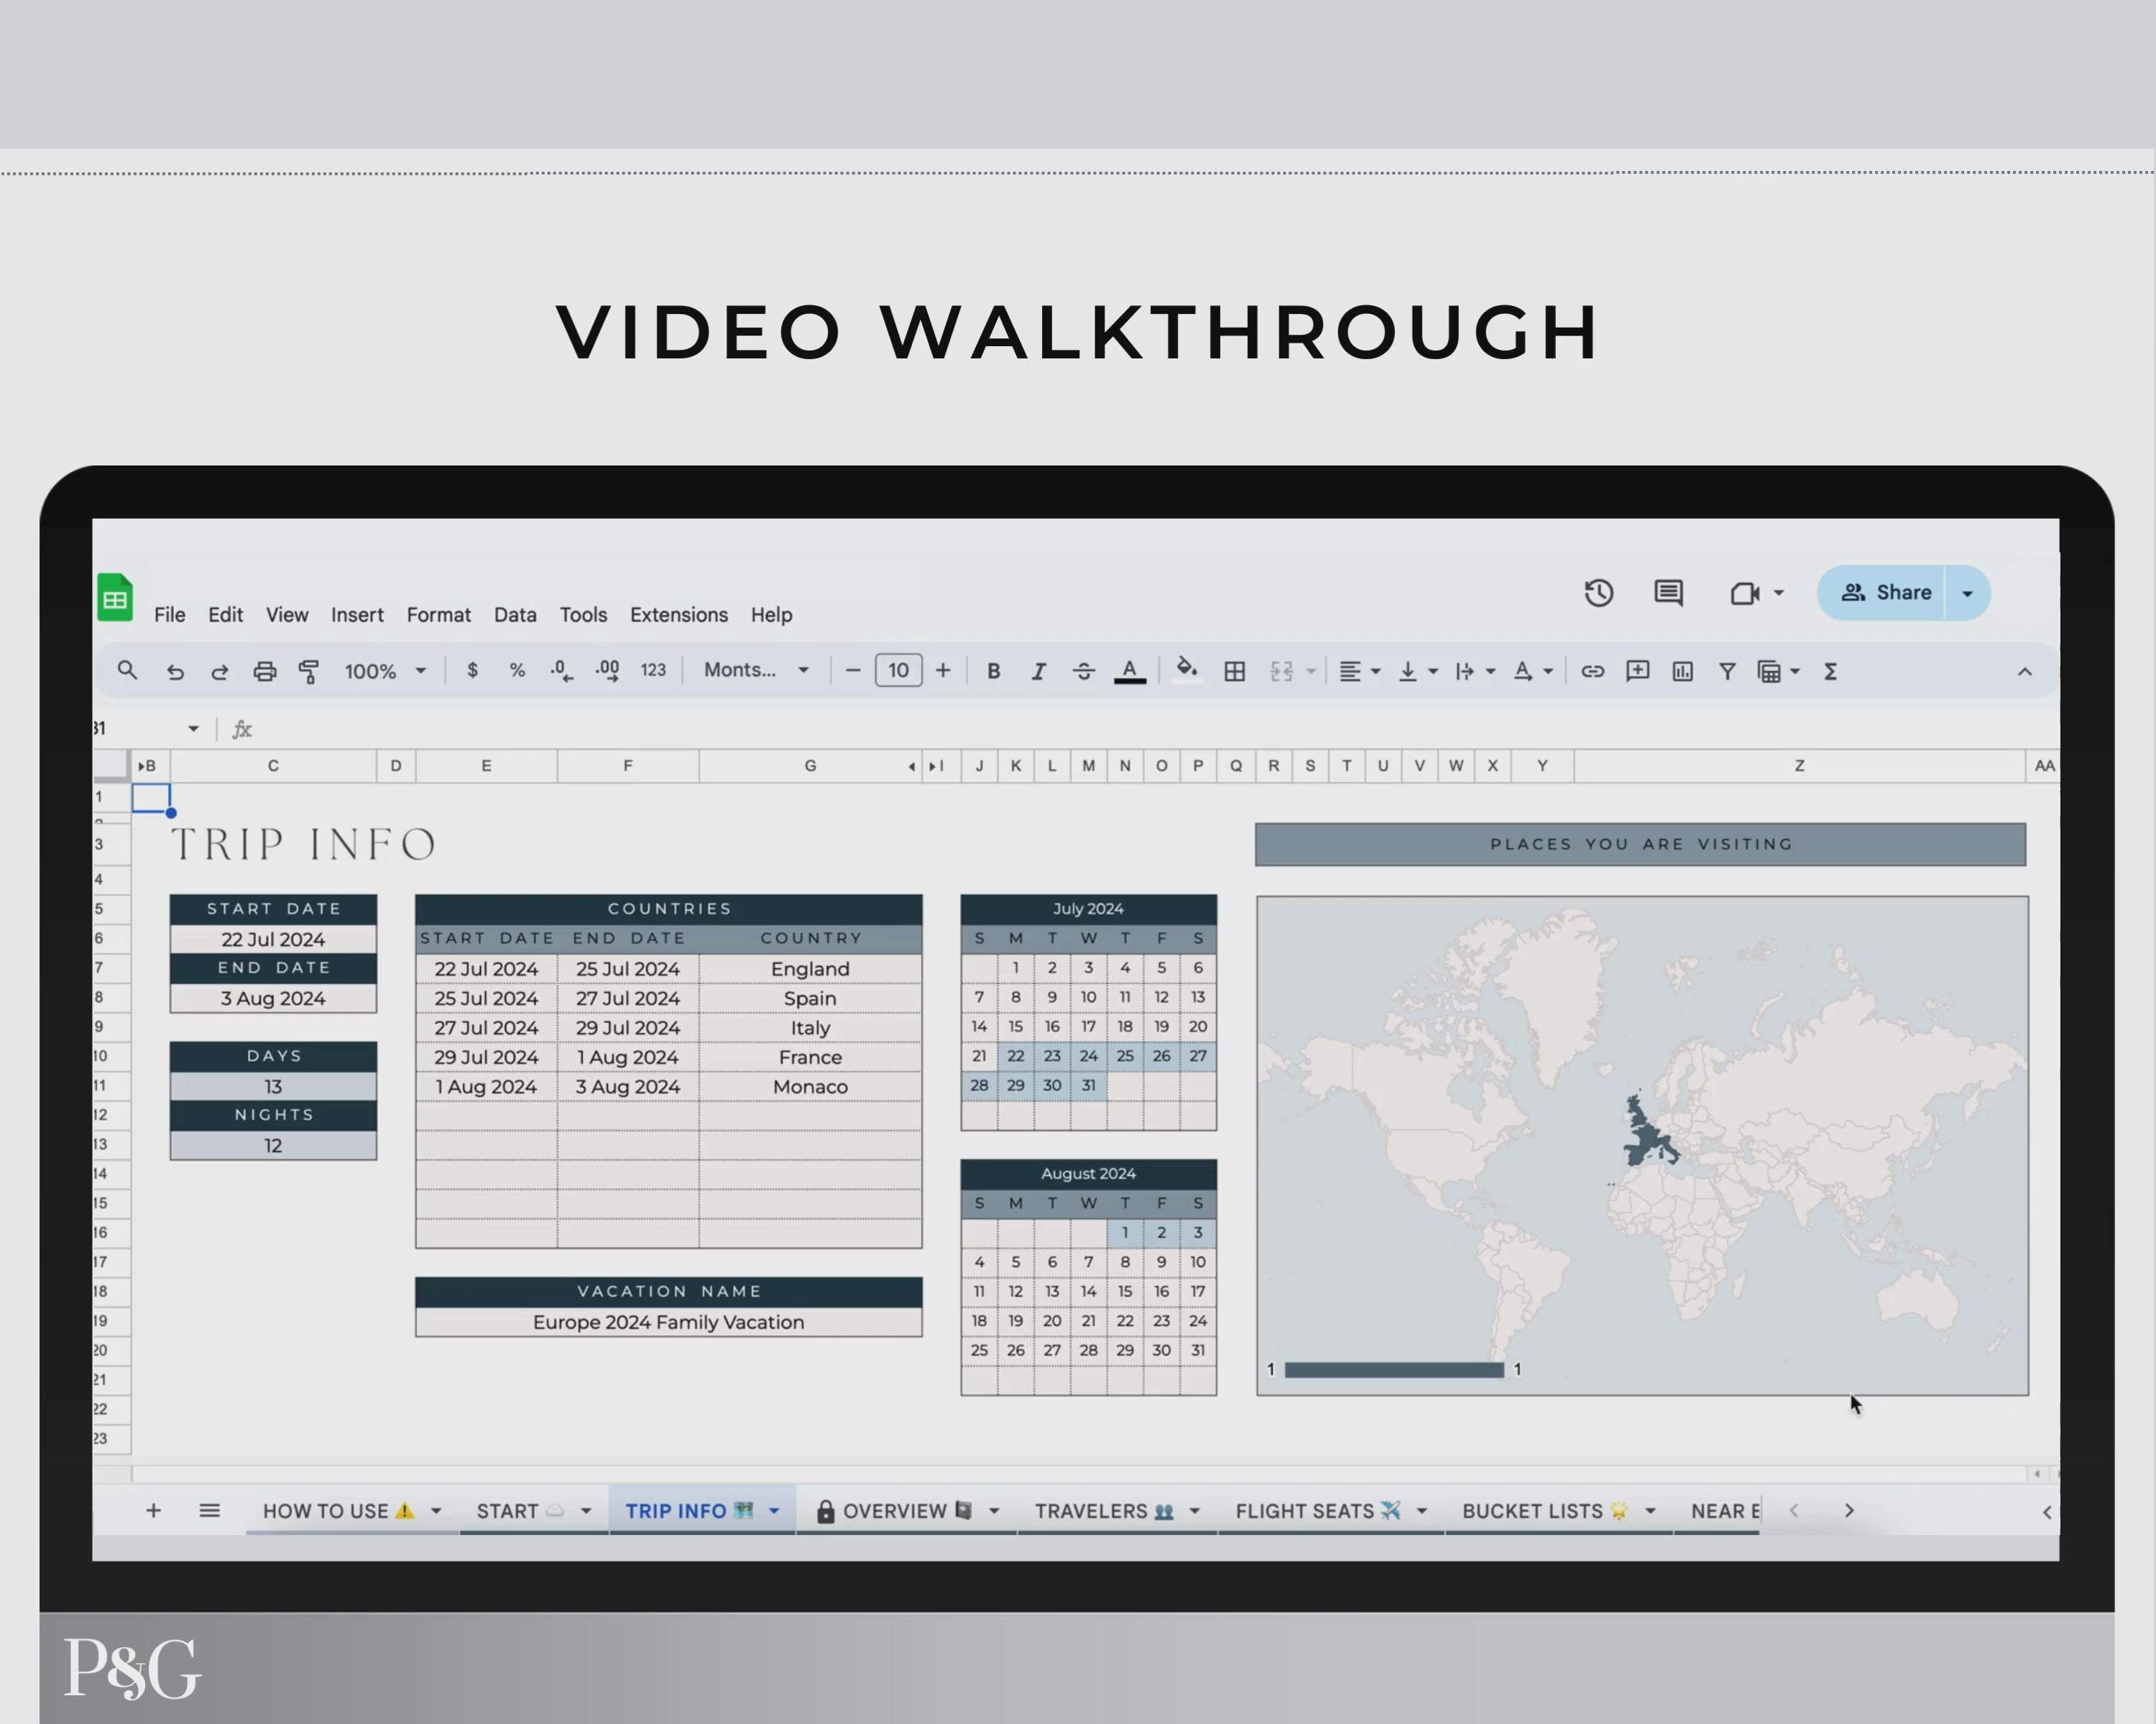Open the version history clock icon

coord(1598,593)
